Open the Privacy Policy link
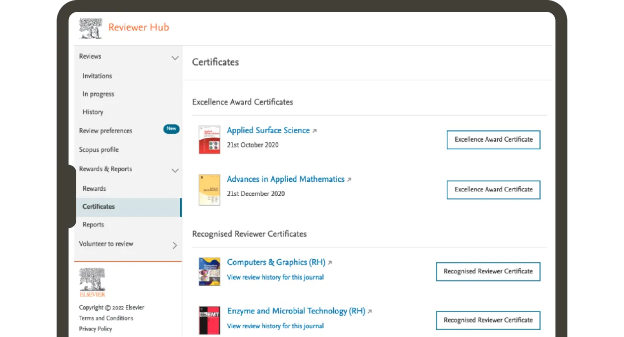Screen dimensions: 624x337 (x=96, y=329)
